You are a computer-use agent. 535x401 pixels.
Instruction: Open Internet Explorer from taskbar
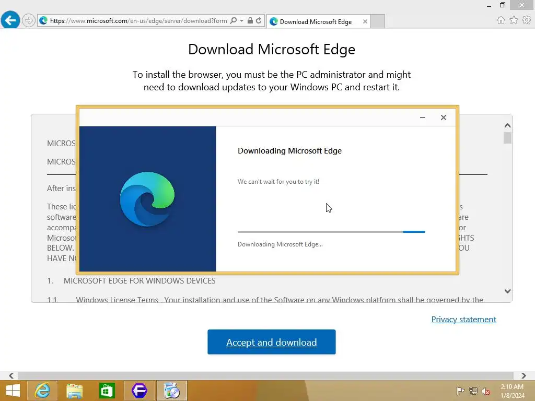coord(42,391)
